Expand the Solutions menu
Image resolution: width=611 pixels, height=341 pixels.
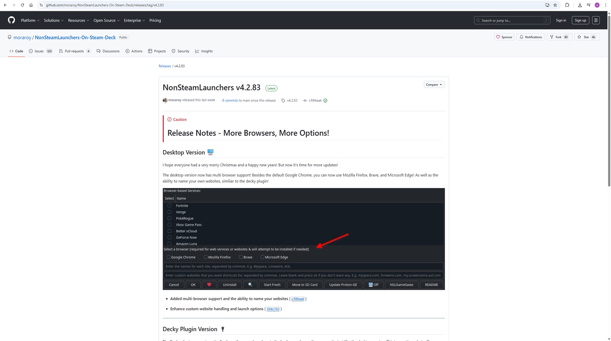tap(53, 20)
